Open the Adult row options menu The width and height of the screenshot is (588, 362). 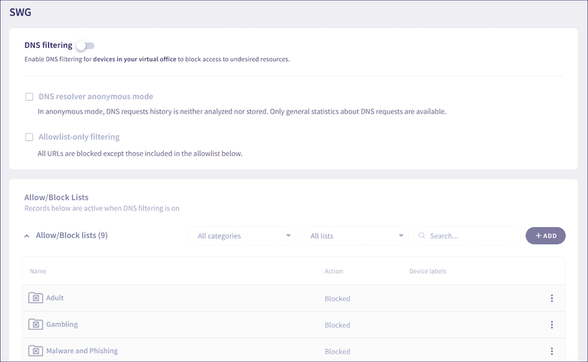552,298
